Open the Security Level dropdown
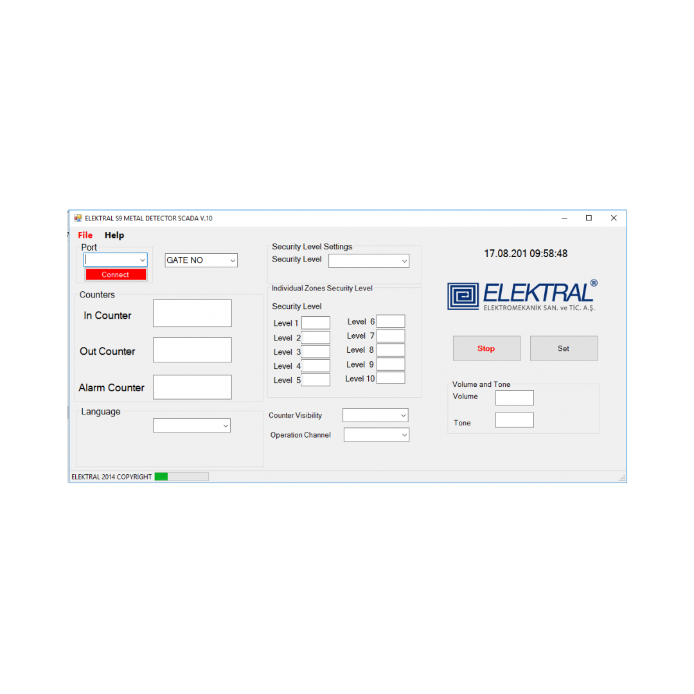694x694 pixels. (369, 261)
